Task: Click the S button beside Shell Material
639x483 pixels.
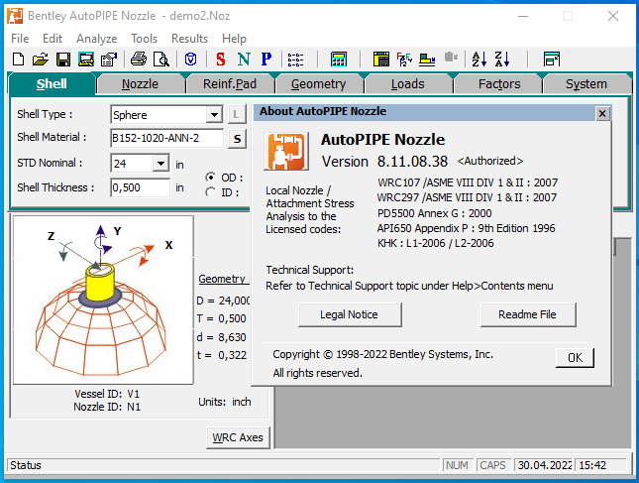Action: (237, 139)
